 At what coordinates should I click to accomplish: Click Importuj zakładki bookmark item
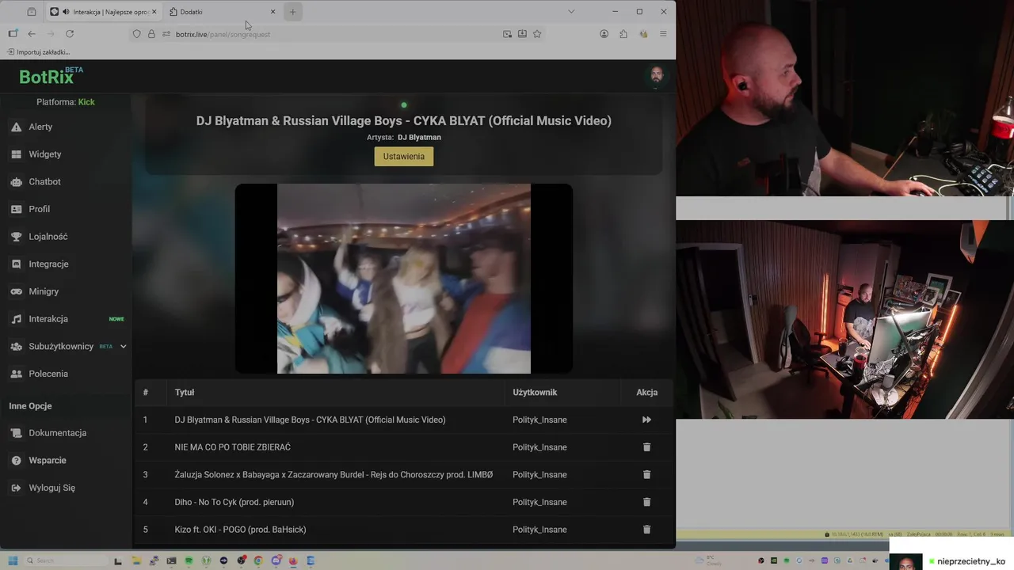(x=38, y=52)
